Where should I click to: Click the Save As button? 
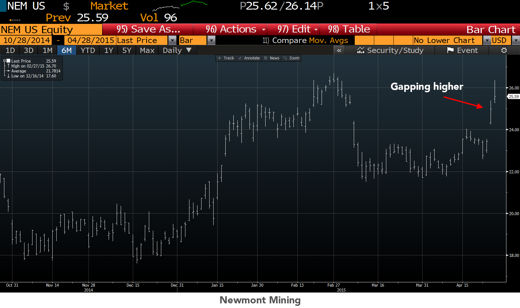(148, 29)
